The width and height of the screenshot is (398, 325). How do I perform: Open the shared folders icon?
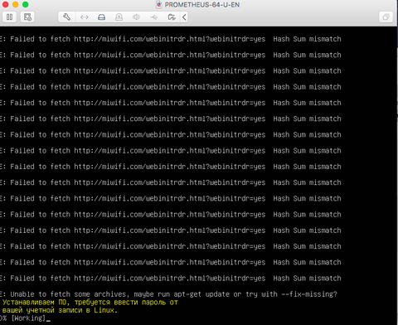click(172, 17)
